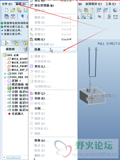Viewport: 120px width, 160px height.
Task: Click the grayed 撤消(U) menu entry
Action: [x=53, y=17]
